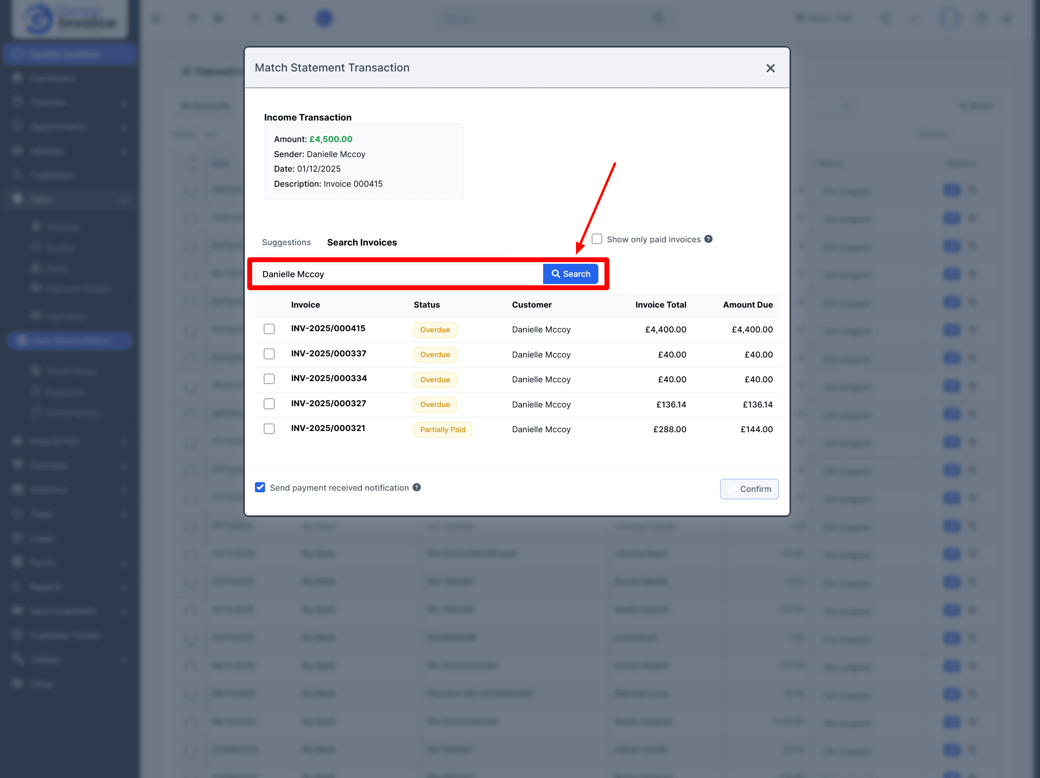
Task: Open invoice INV-2025/000415 link
Action: click(x=328, y=328)
